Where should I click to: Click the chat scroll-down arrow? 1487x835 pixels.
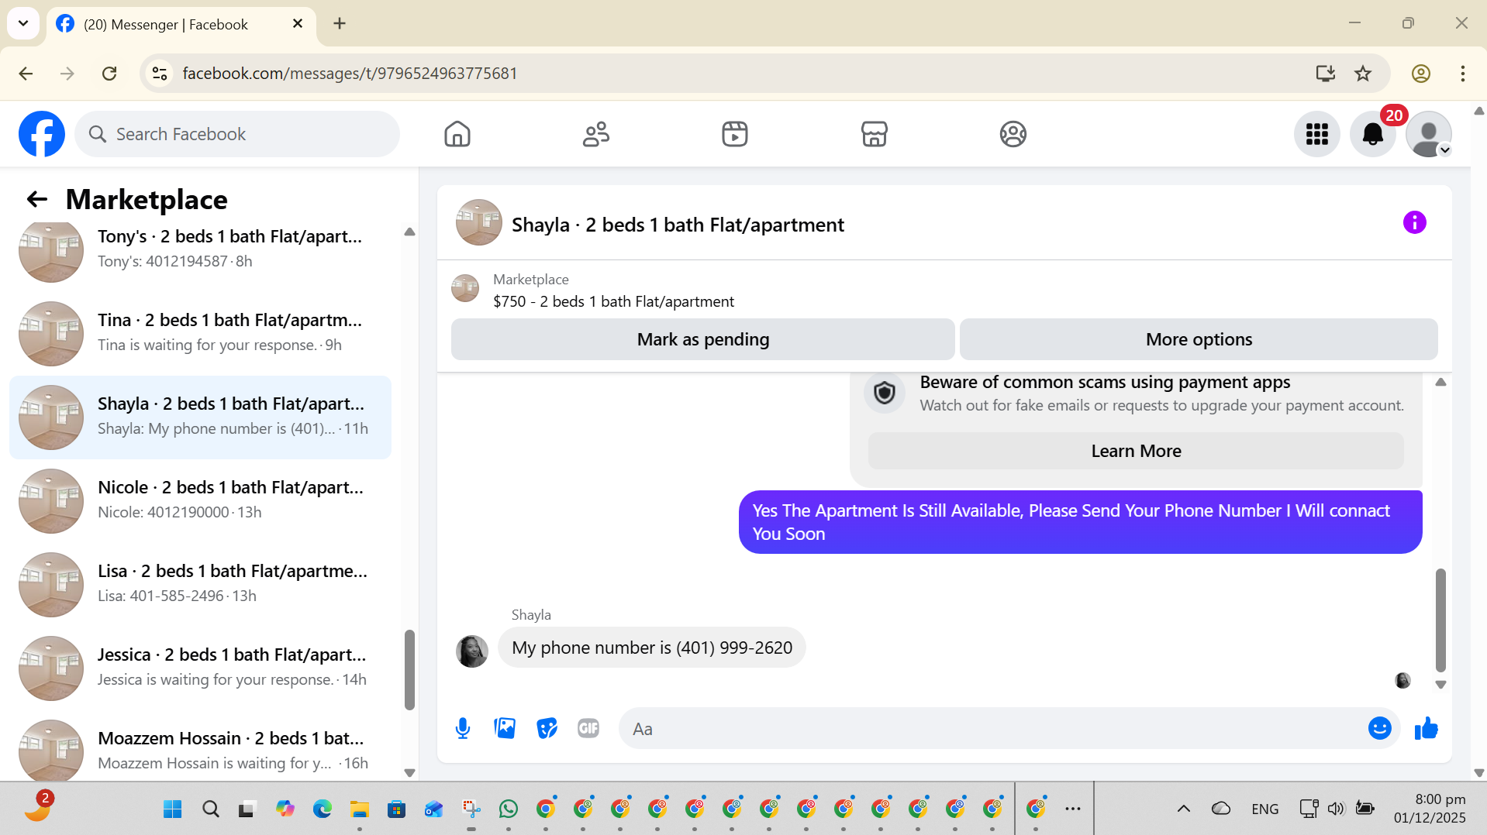point(1440,685)
